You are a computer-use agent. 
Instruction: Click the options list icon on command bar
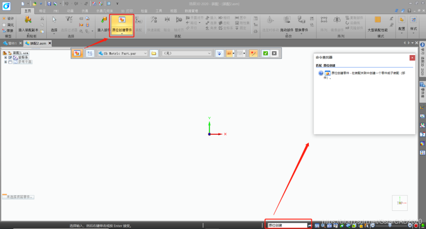click(x=90, y=53)
